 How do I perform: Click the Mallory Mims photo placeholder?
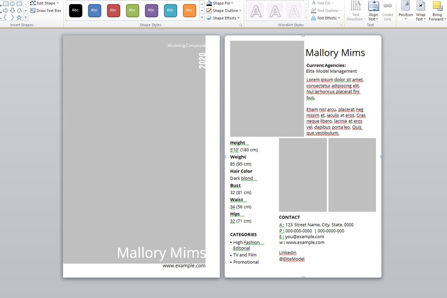tap(267, 88)
